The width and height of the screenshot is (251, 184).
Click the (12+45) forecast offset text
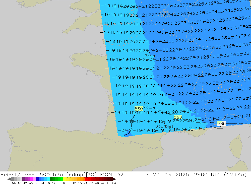(x=235, y=174)
